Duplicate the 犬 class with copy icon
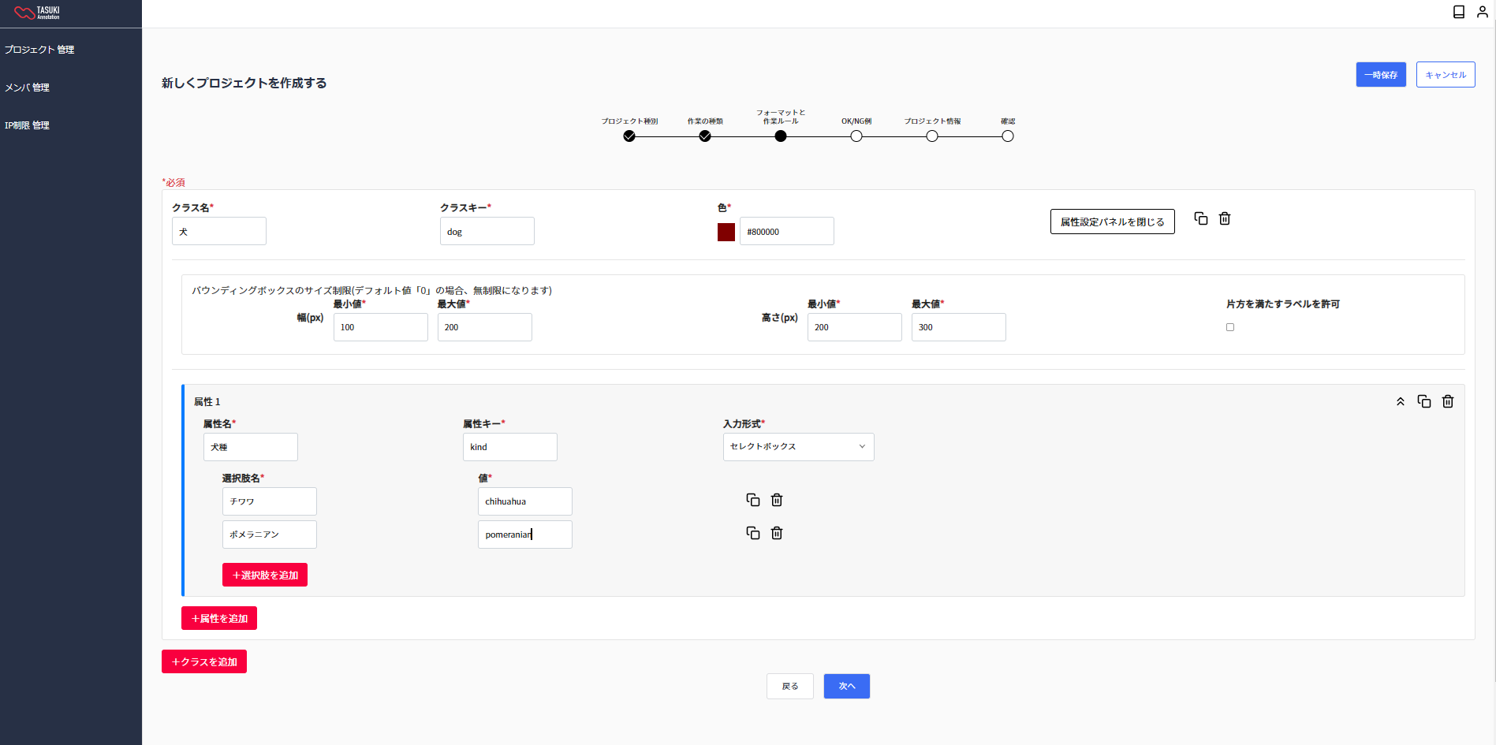The image size is (1496, 745). [1201, 218]
